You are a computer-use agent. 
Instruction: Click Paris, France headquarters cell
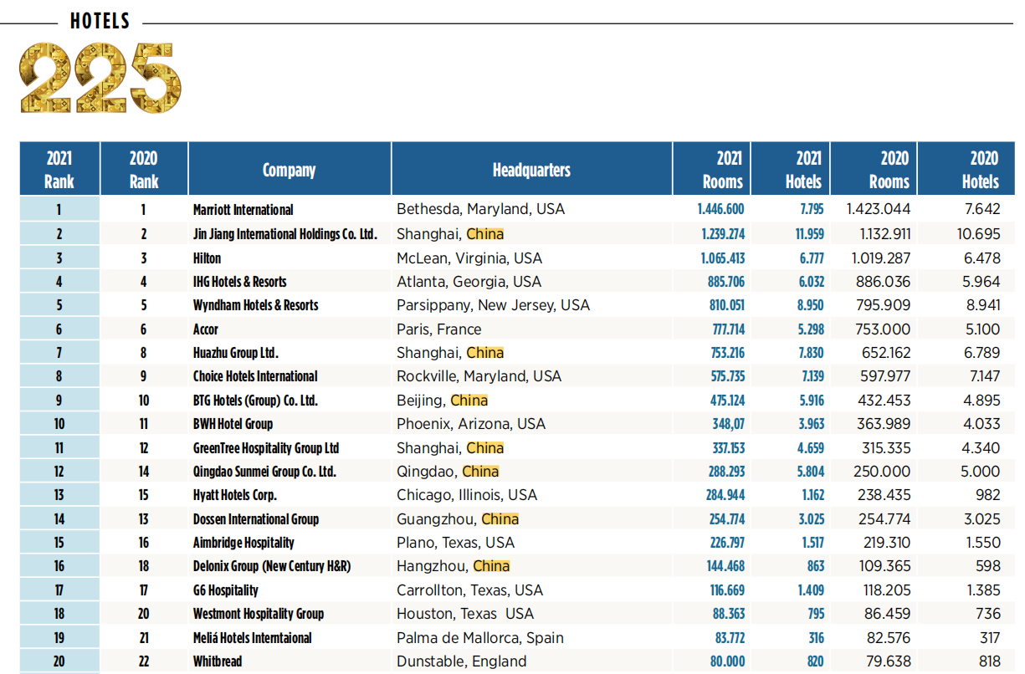coord(439,329)
